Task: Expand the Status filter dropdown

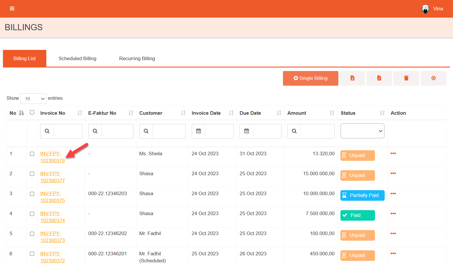Action: coord(362,131)
